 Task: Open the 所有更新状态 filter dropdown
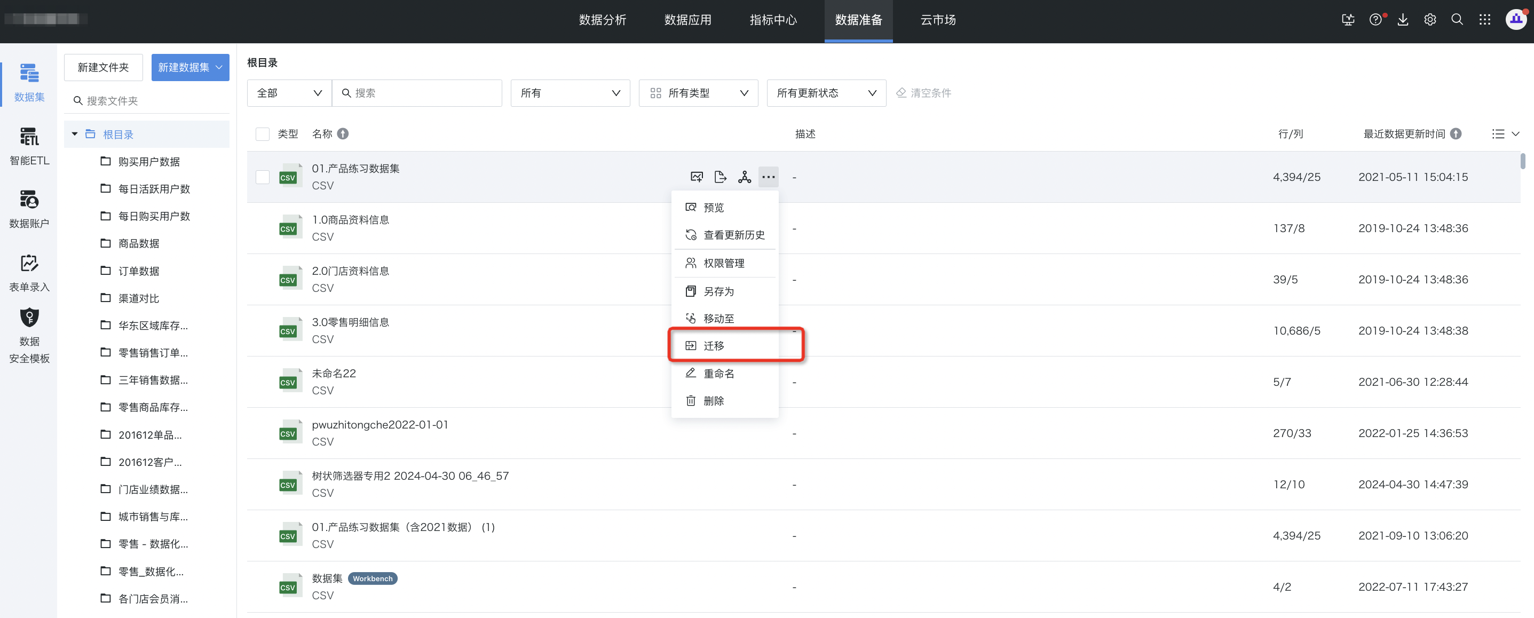pyautogui.click(x=826, y=93)
